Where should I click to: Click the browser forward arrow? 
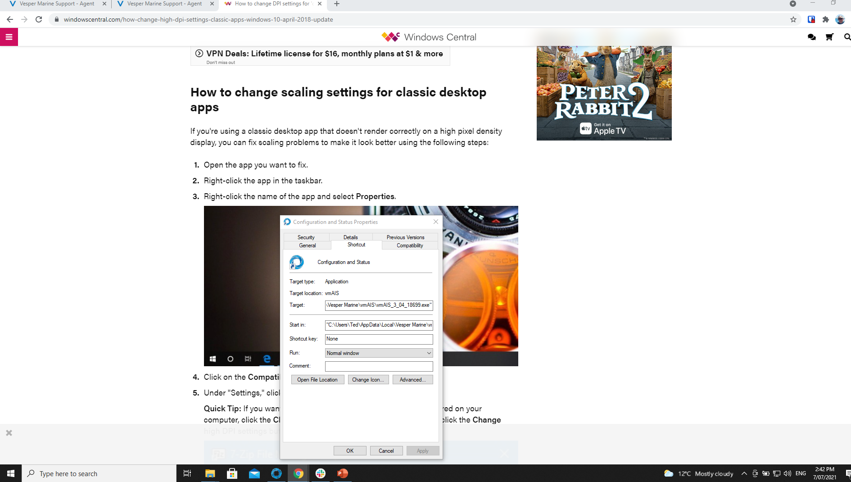[24, 19]
